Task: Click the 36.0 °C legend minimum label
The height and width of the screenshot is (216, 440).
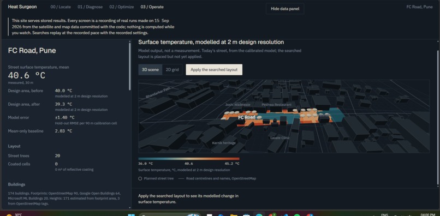Action: pos(145,164)
